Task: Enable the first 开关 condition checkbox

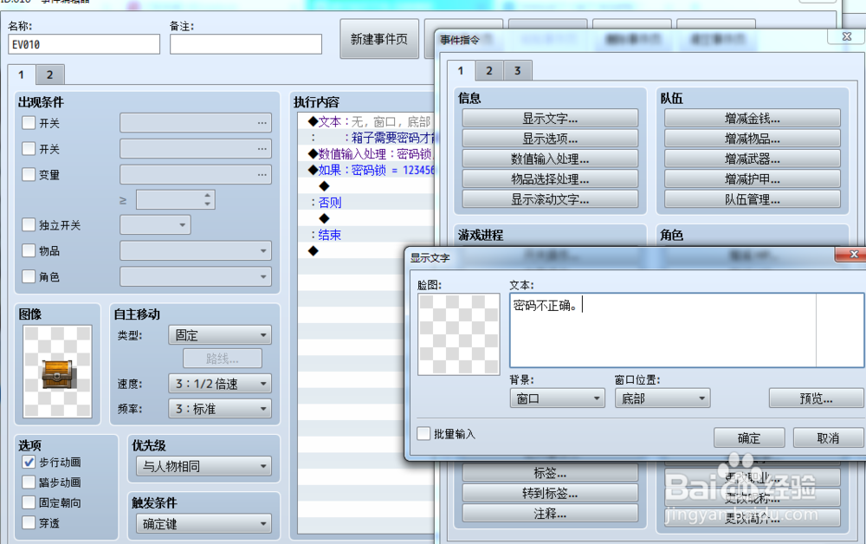Action: [29, 123]
